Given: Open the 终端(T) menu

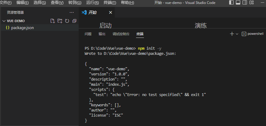Looking at the screenshot, I should [110, 3].
